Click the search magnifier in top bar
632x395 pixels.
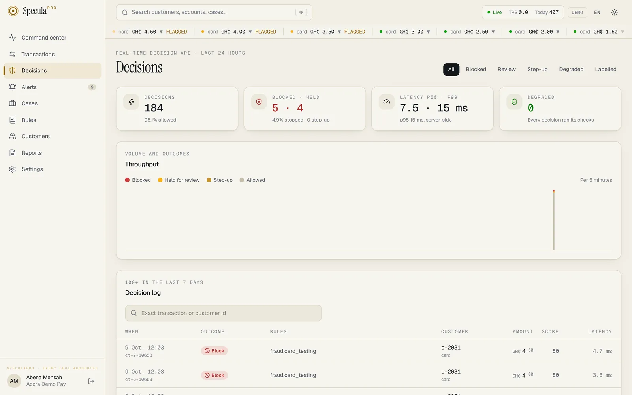[x=125, y=13]
